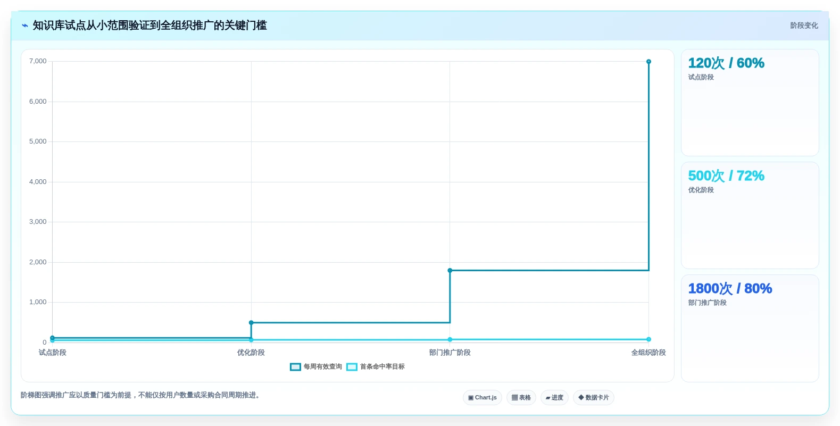840x426 pixels.
Task: Open the 500次 / 72% 优化阶段 card
Action: [750, 215]
